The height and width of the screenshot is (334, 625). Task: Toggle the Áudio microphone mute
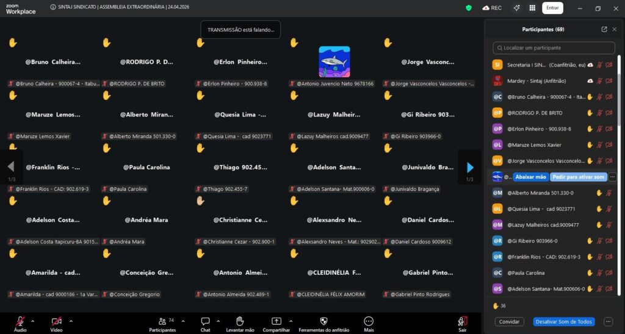[20, 321]
